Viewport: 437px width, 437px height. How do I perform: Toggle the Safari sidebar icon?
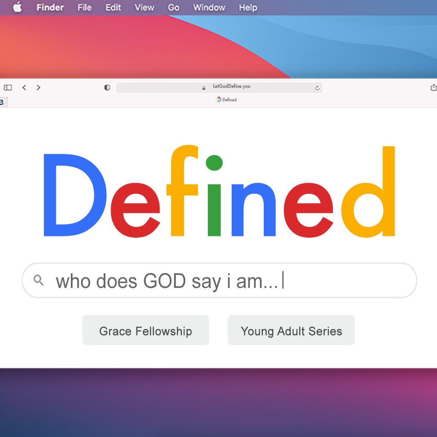coord(8,87)
